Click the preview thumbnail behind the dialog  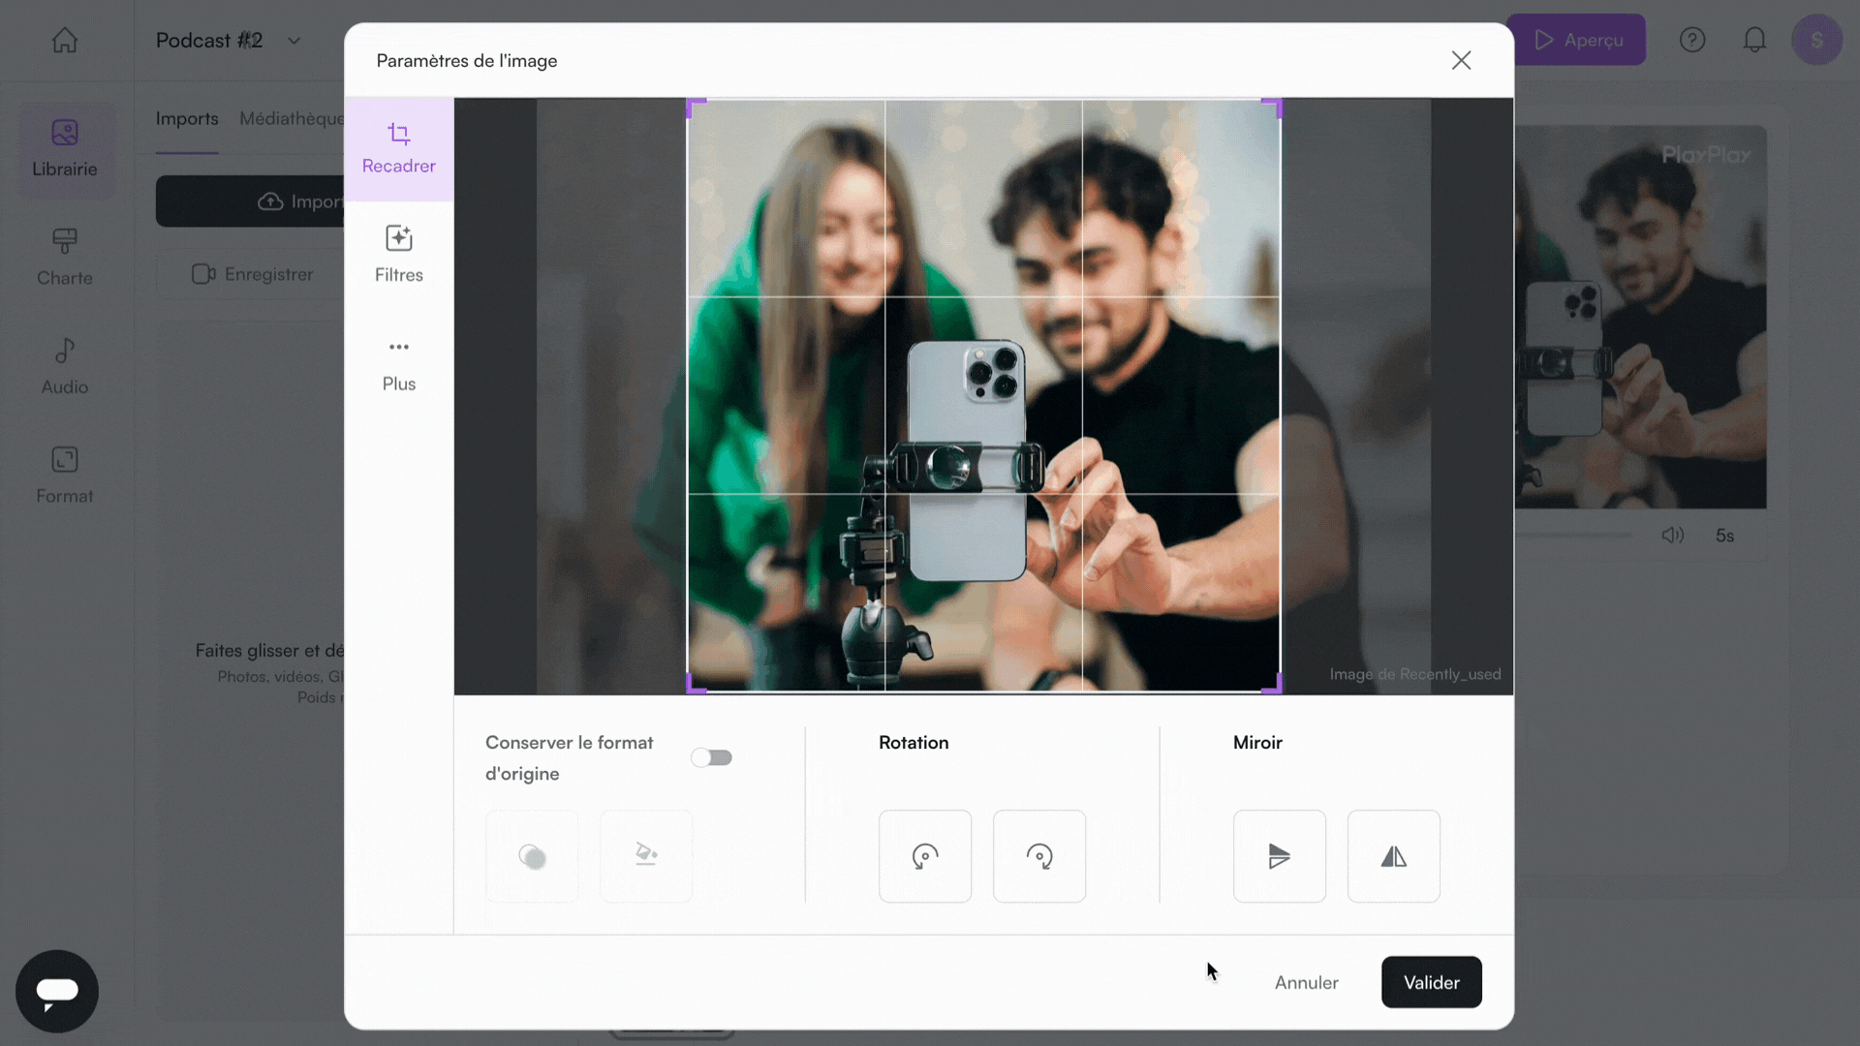(x=1640, y=317)
